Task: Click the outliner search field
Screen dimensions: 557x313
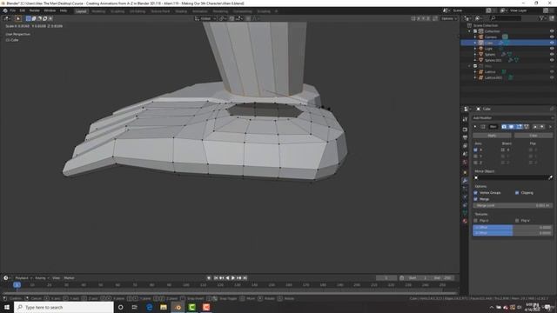Action: tap(506, 18)
